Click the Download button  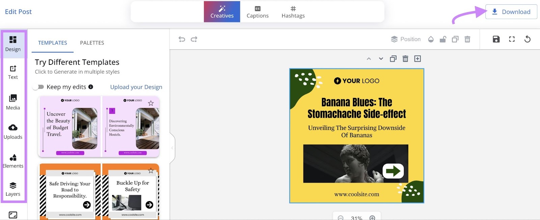point(511,12)
